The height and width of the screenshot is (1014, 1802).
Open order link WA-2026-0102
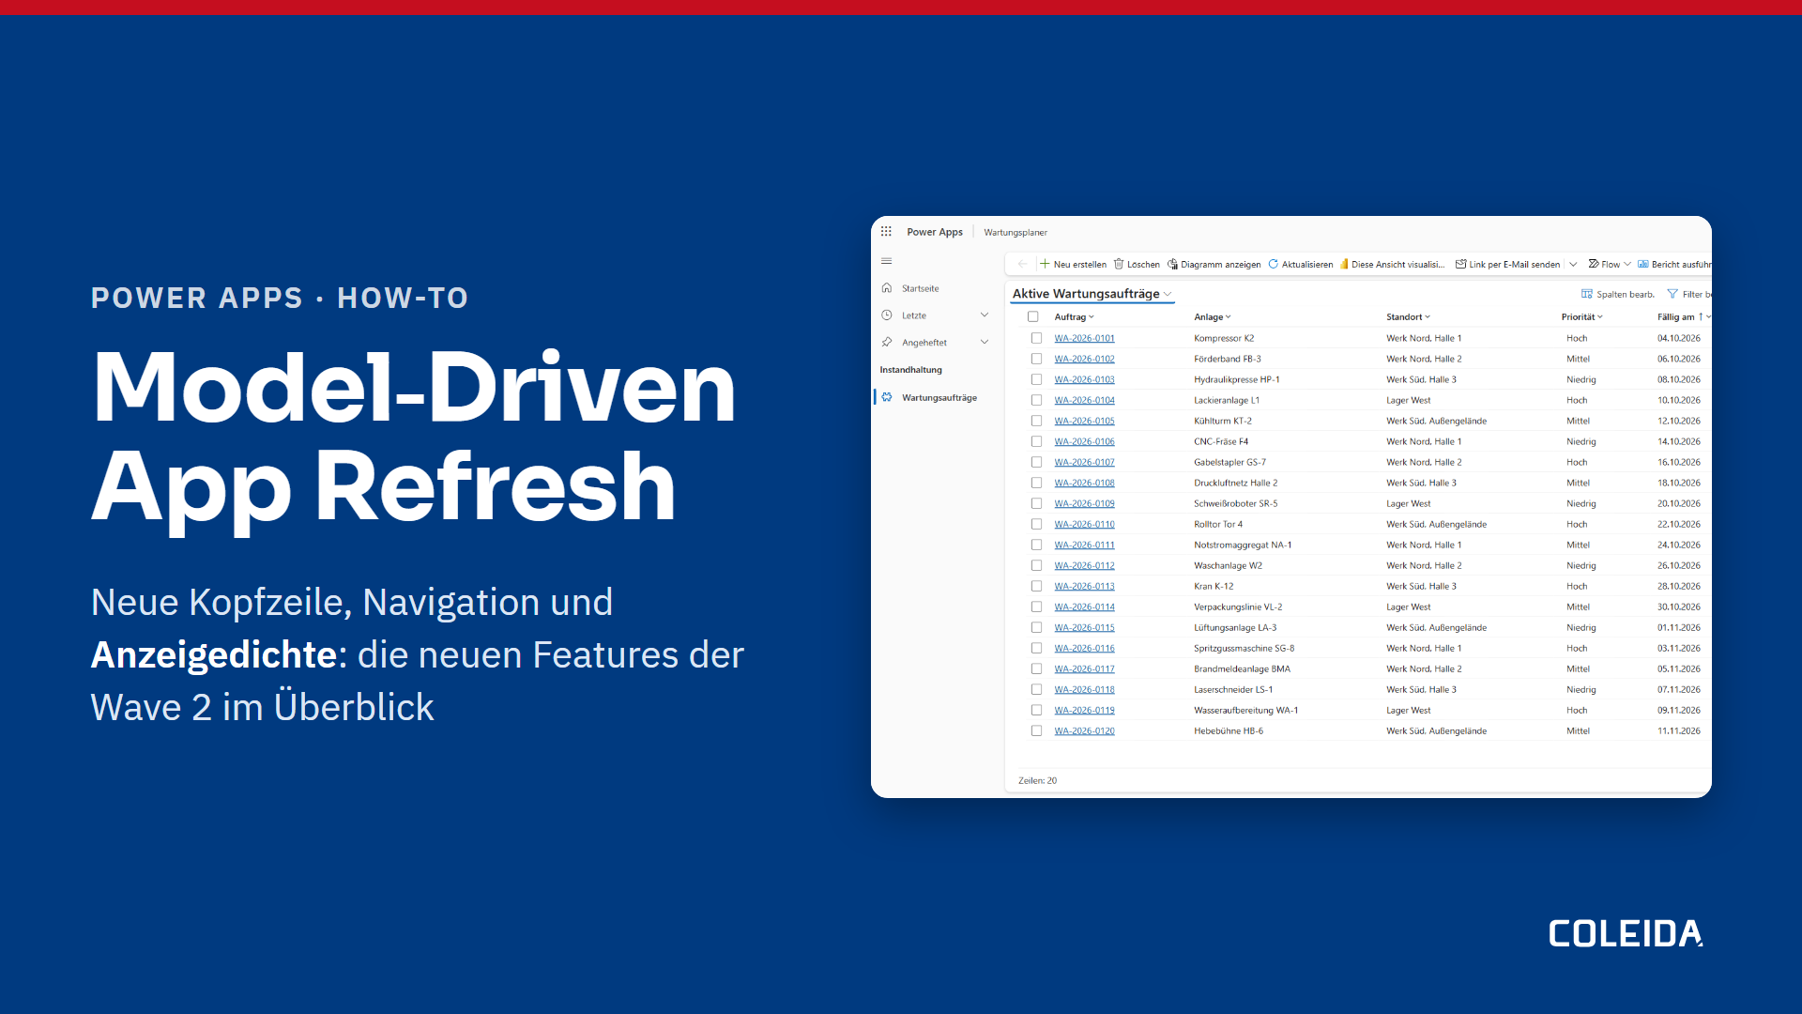pyautogui.click(x=1084, y=359)
